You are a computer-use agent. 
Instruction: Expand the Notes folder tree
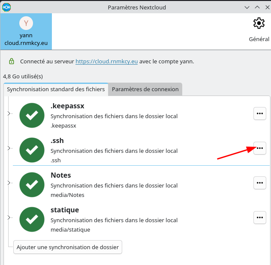click(x=9, y=183)
